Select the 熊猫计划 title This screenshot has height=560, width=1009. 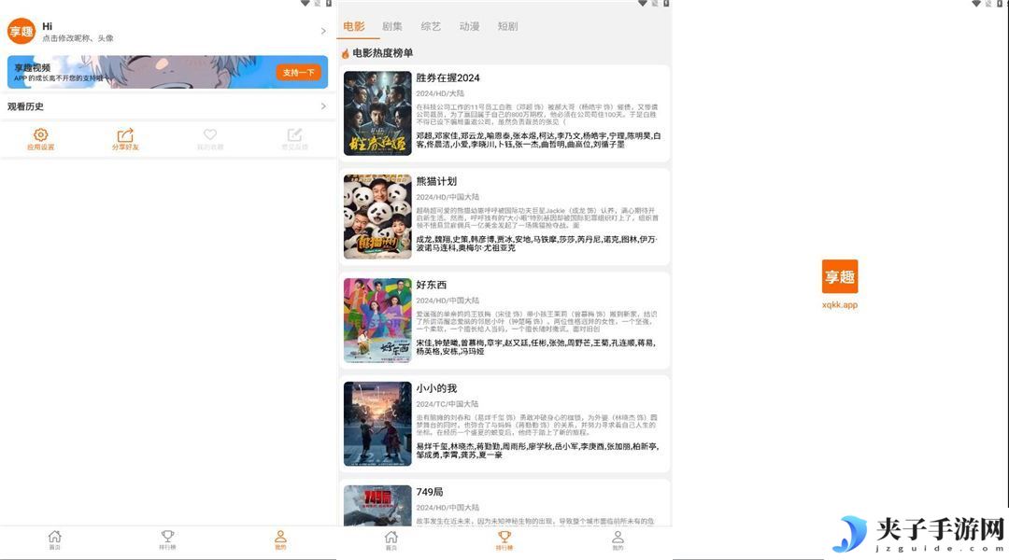click(x=436, y=181)
